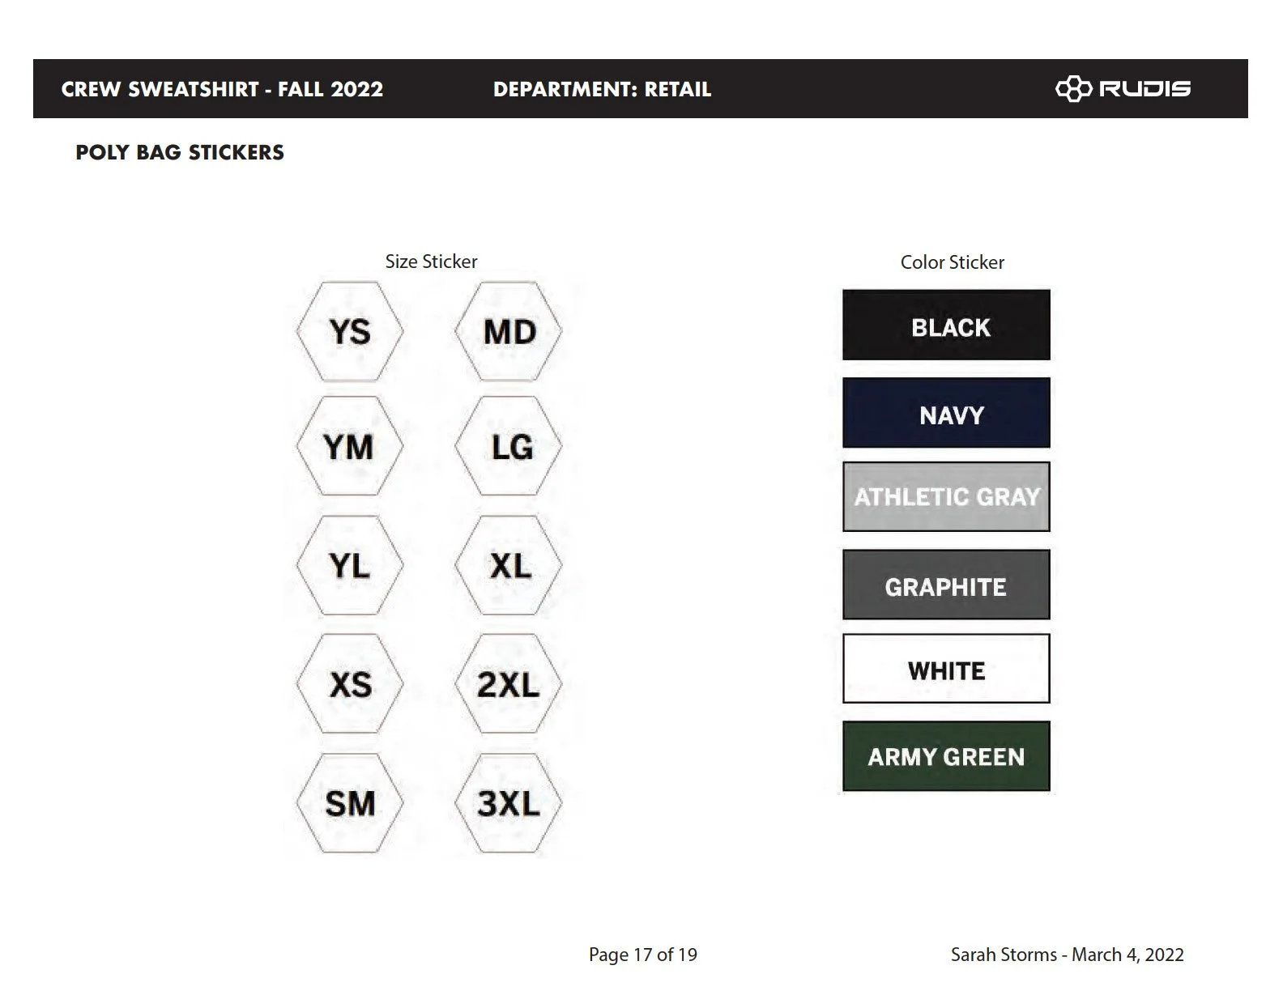Pick the GRAPHITE color sticker
Viewport: 1283px width, 991px height.
pos(946,585)
